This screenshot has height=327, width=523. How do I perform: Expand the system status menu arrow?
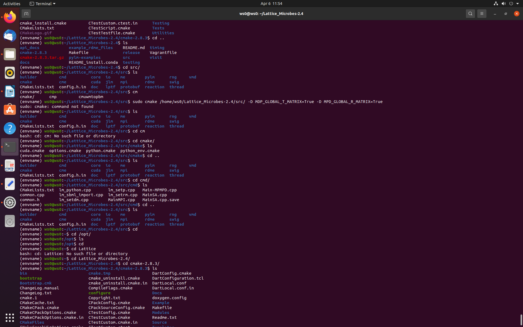point(518,4)
